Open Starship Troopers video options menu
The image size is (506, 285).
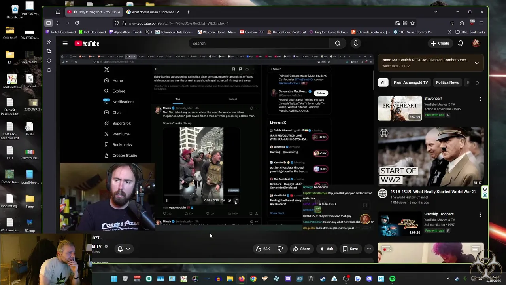pos(481,215)
